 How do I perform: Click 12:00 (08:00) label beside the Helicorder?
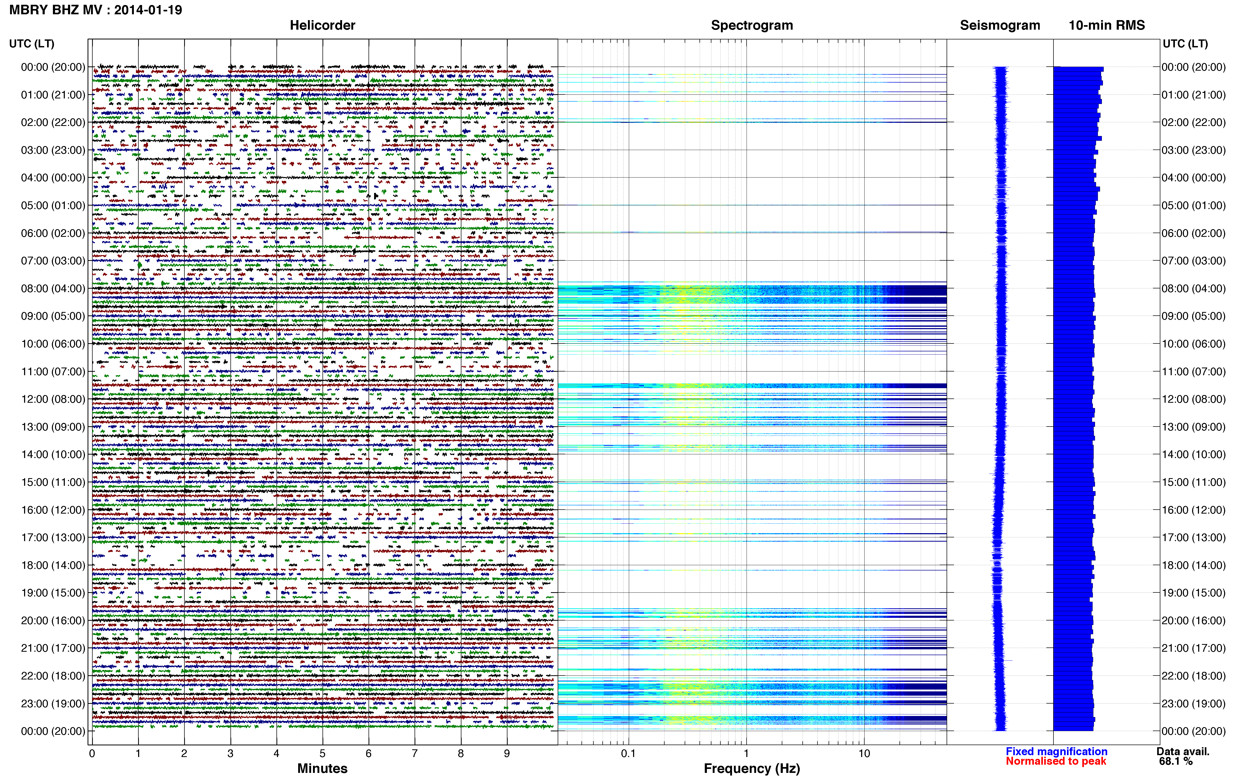53,399
